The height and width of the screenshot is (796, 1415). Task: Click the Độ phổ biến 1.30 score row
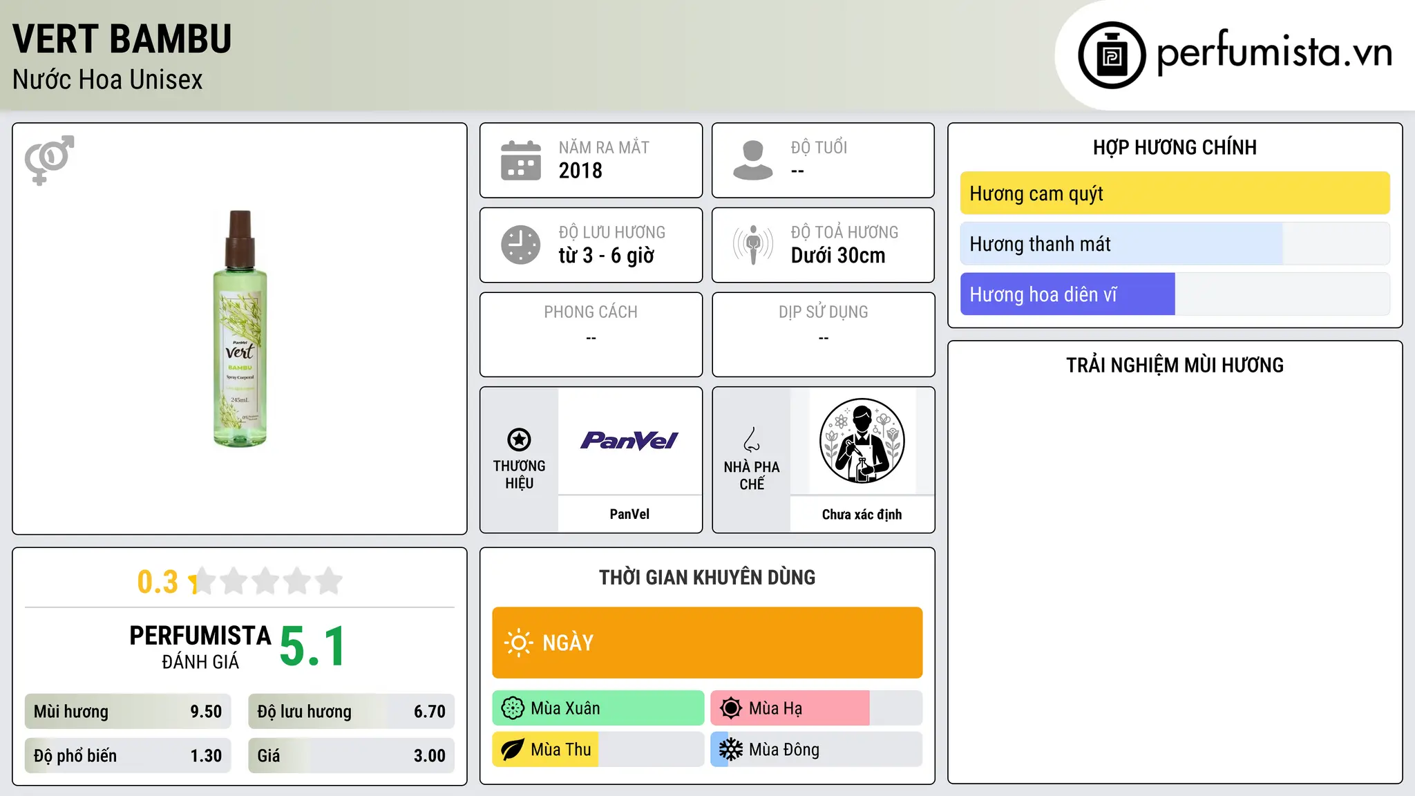pos(128,756)
